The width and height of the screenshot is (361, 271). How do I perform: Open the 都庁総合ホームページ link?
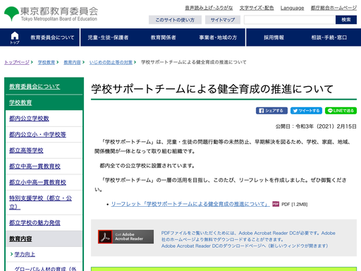click(x=334, y=8)
